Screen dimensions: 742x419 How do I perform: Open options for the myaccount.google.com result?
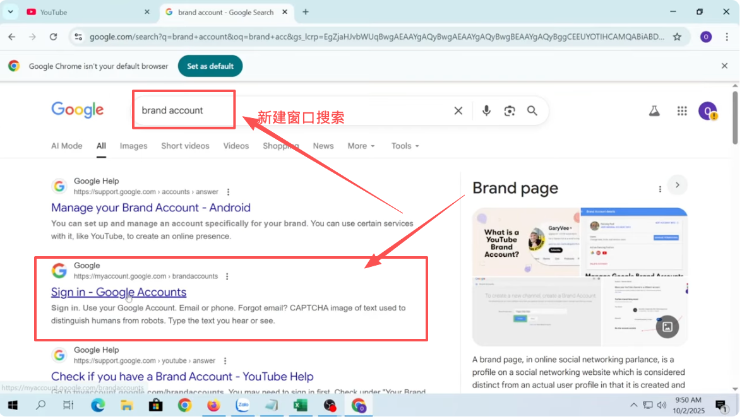click(227, 277)
